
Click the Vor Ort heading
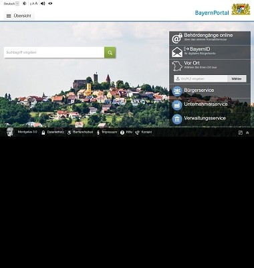(x=192, y=63)
